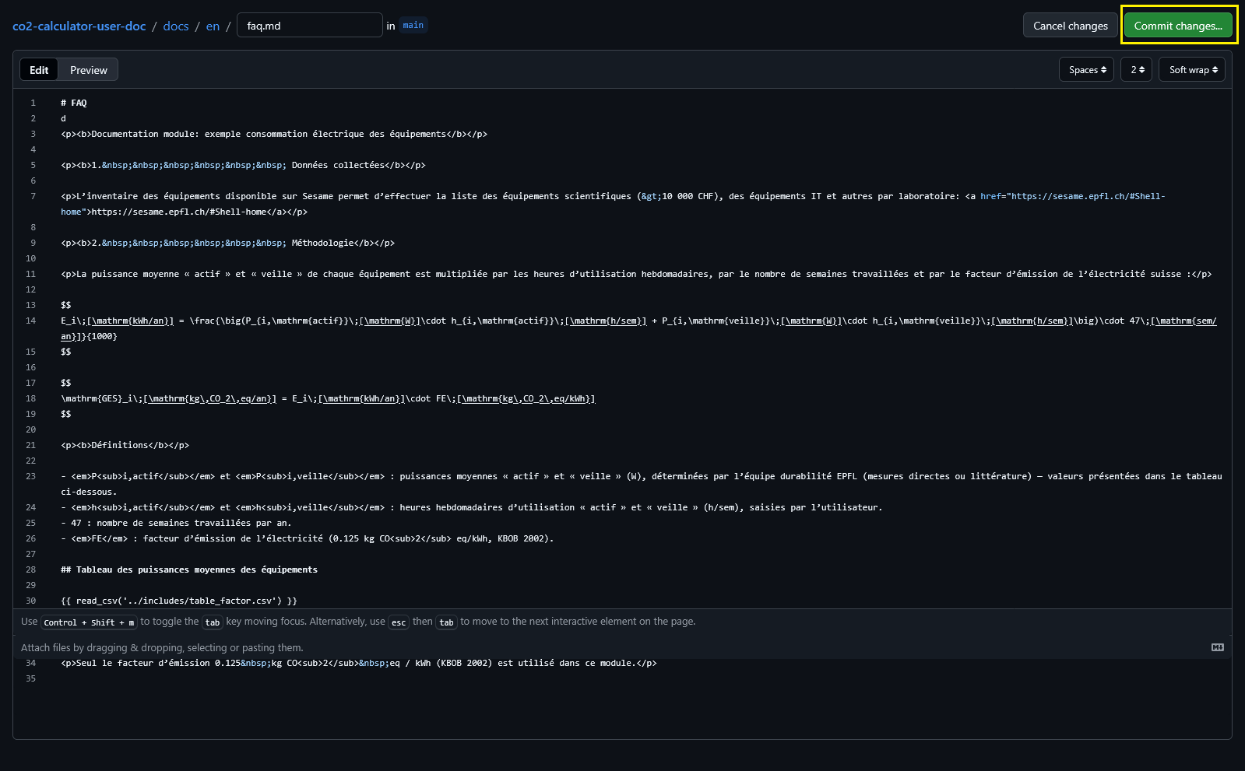Click the Définitions paragraph line
This screenshot has width=1245, height=771.
click(x=125, y=445)
